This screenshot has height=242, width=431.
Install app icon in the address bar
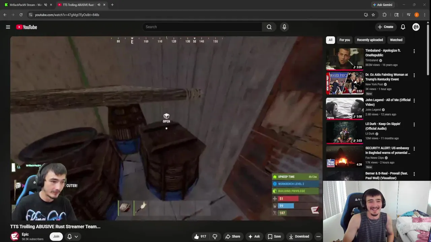click(366, 15)
